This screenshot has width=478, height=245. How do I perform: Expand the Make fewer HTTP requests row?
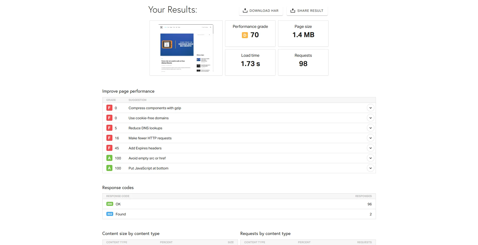coord(370,138)
